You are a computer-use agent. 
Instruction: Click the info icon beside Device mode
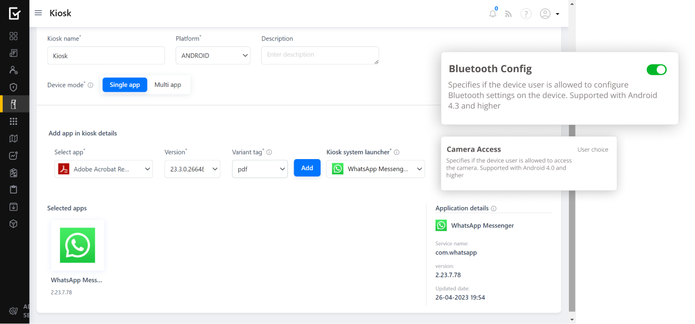click(90, 85)
